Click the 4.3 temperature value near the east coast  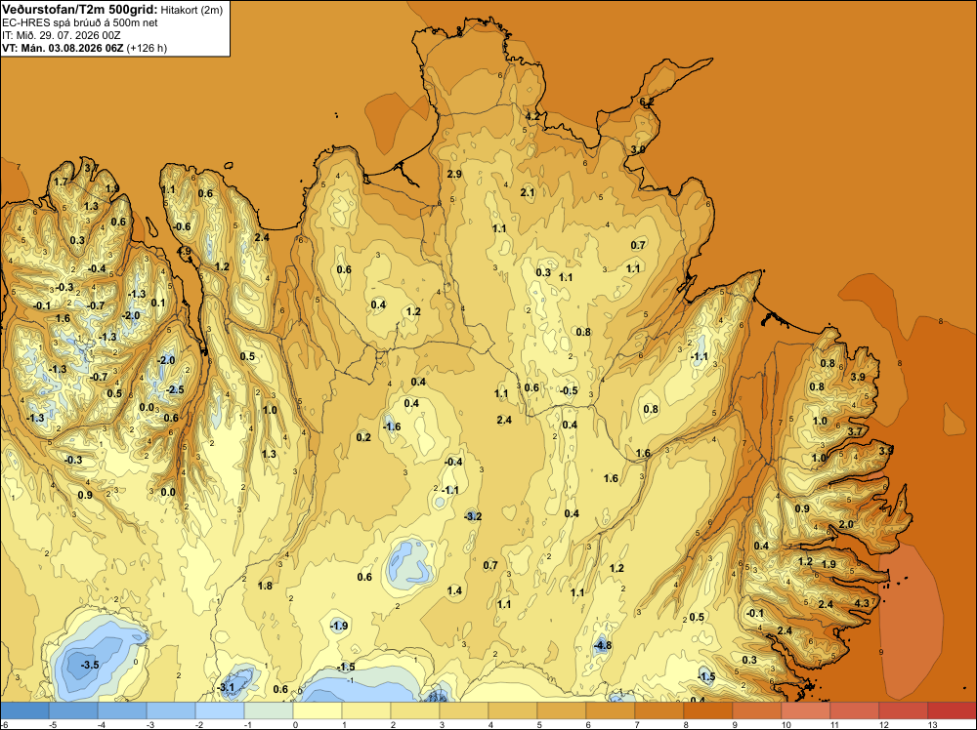(862, 603)
